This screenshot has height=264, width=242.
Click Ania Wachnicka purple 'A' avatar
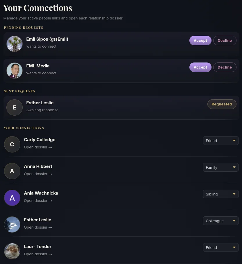[x=12, y=198]
